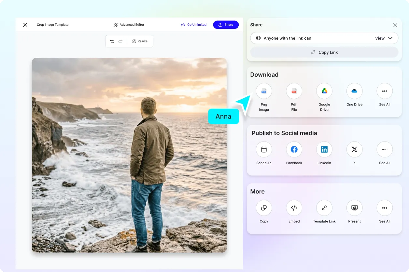Viewport: 409px width, 272px height.
Task: Click the Copy Link button
Action: [324, 52]
